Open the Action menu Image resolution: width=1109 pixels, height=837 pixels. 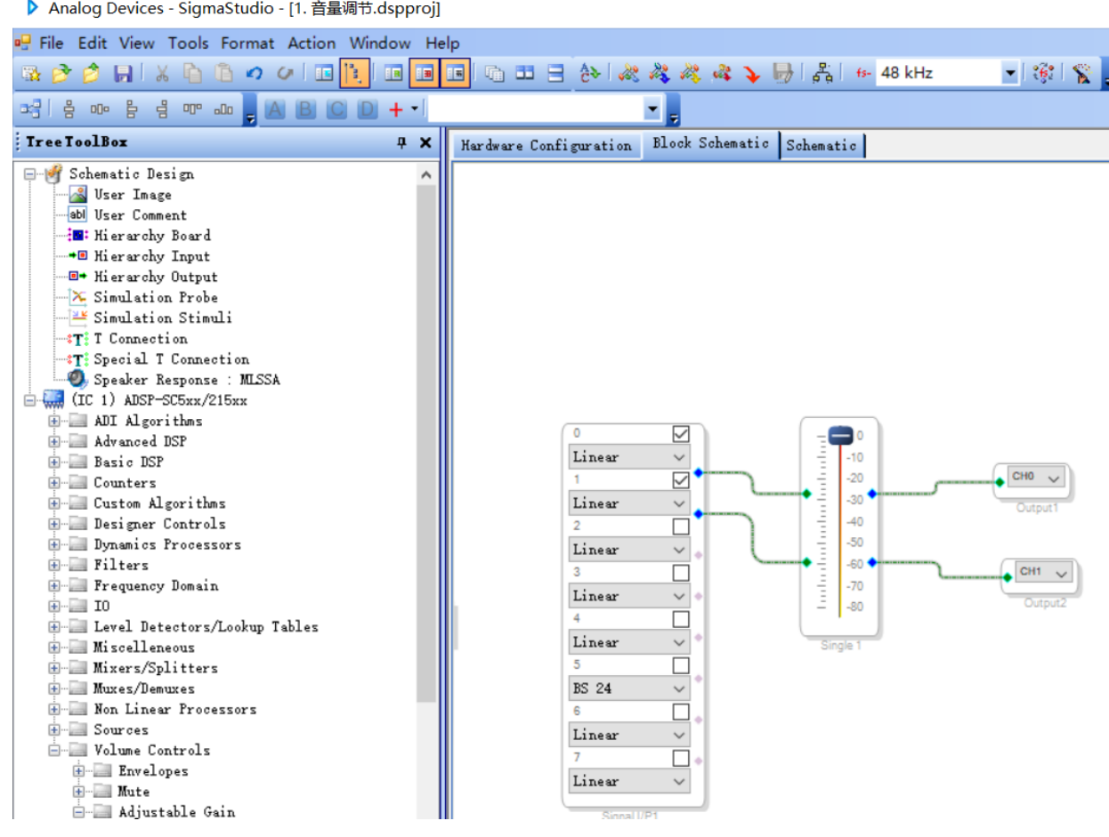point(312,43)
